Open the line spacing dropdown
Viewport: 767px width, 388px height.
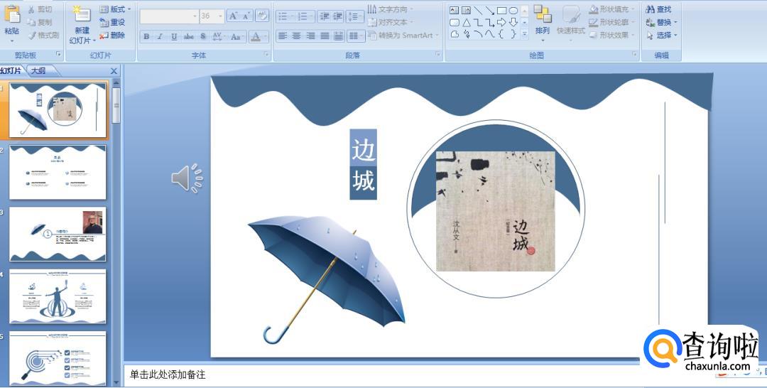pyautogui.click(x=354, y=16)
